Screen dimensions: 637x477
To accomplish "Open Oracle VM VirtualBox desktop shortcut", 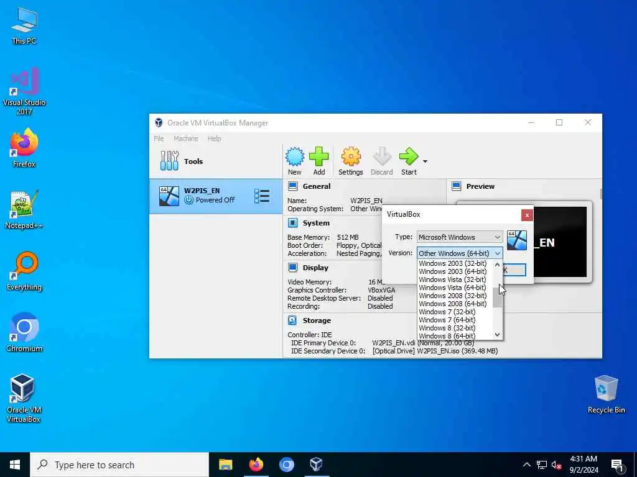I will 23,398.
